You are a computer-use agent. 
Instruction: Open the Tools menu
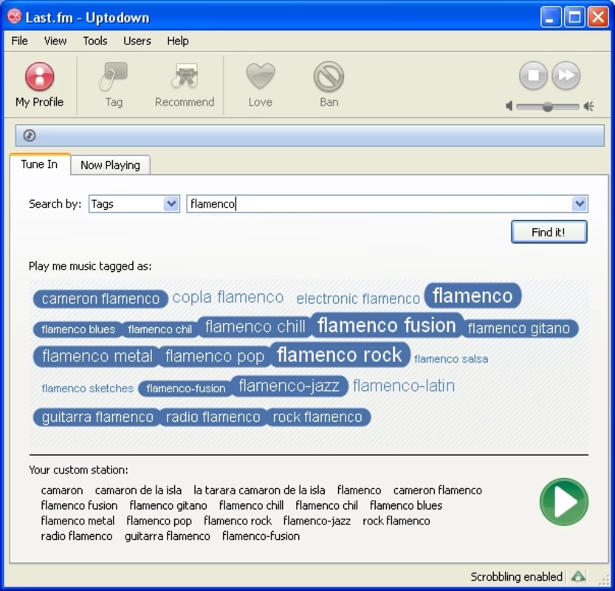pyautogui.click(x=95, y=41)
